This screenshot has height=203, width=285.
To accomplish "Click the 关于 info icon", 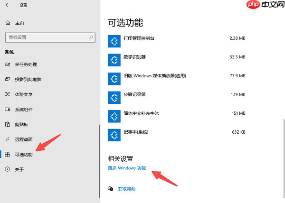I will pos(8,169).
